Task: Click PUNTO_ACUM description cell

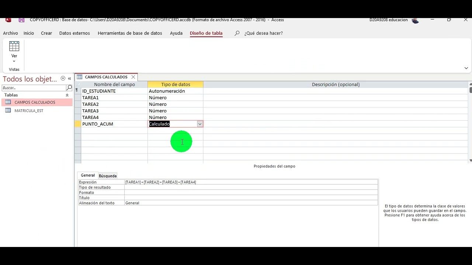Action: (x=336, y=124)
